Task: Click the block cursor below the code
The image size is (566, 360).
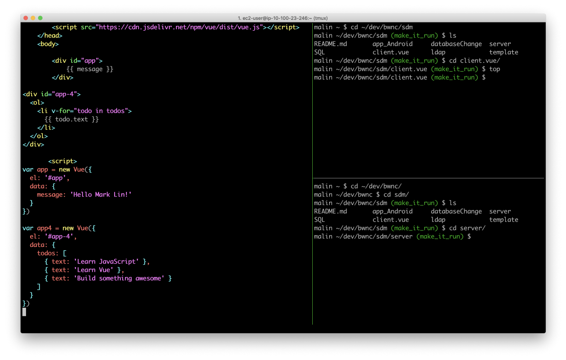Action: (24, 311)
